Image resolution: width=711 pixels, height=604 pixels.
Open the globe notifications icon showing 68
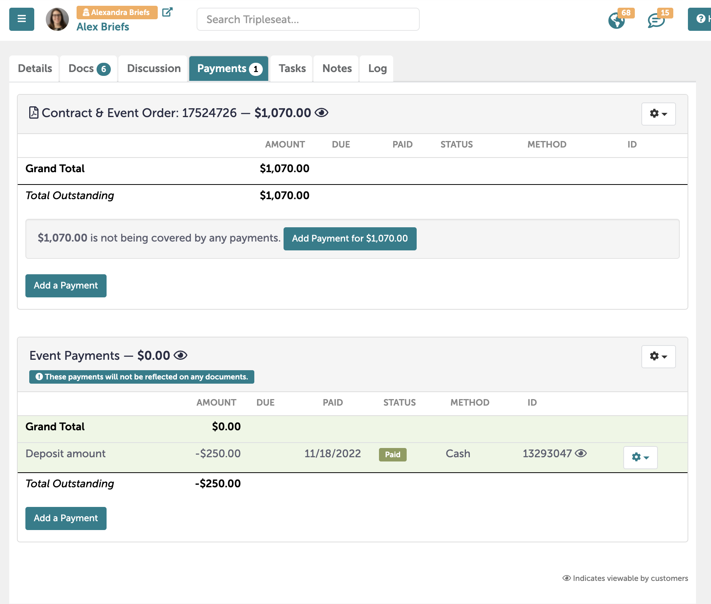616,21
